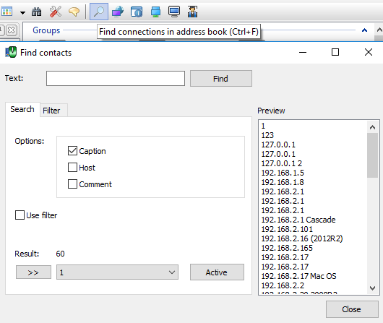
Task: Click the Find button
Action: [221, 79]
